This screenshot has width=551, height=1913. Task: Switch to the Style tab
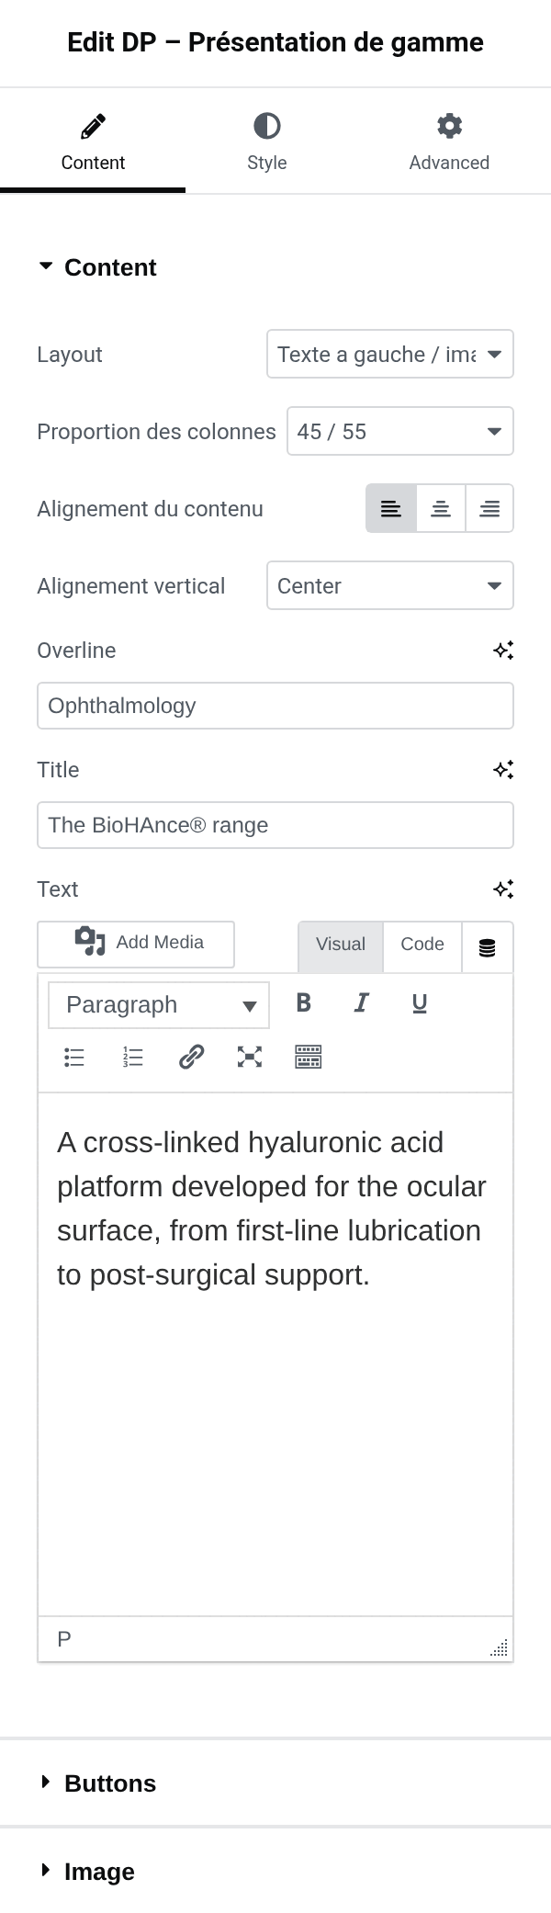coord(266,142)
